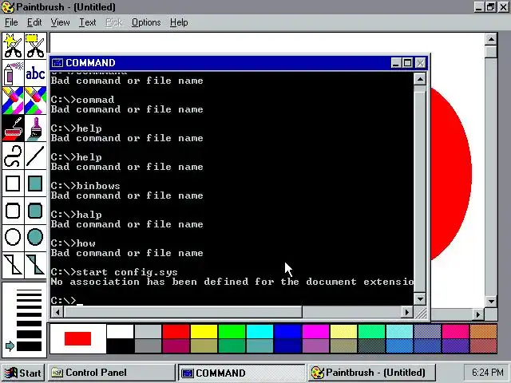This screenshot has width=511, height=383.
Task: Pick the light gray color swatch
Action: 148,332
